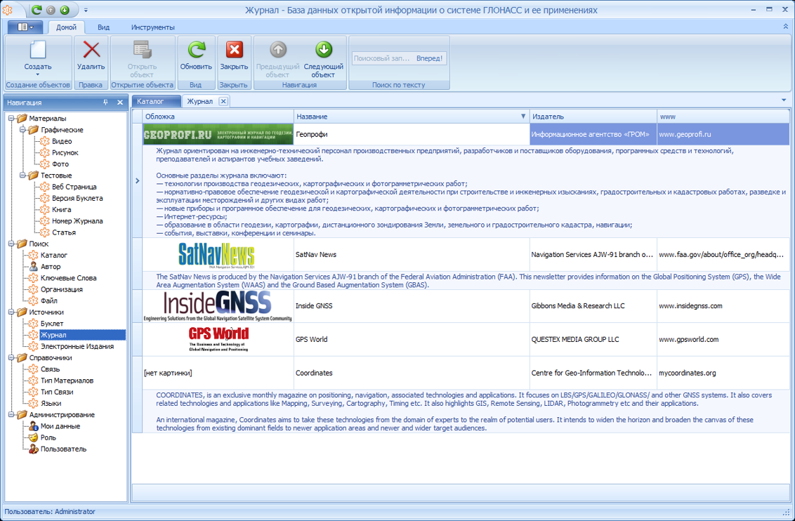
Task: Select the Электронные Издания tree item
Action: (77, 346)
